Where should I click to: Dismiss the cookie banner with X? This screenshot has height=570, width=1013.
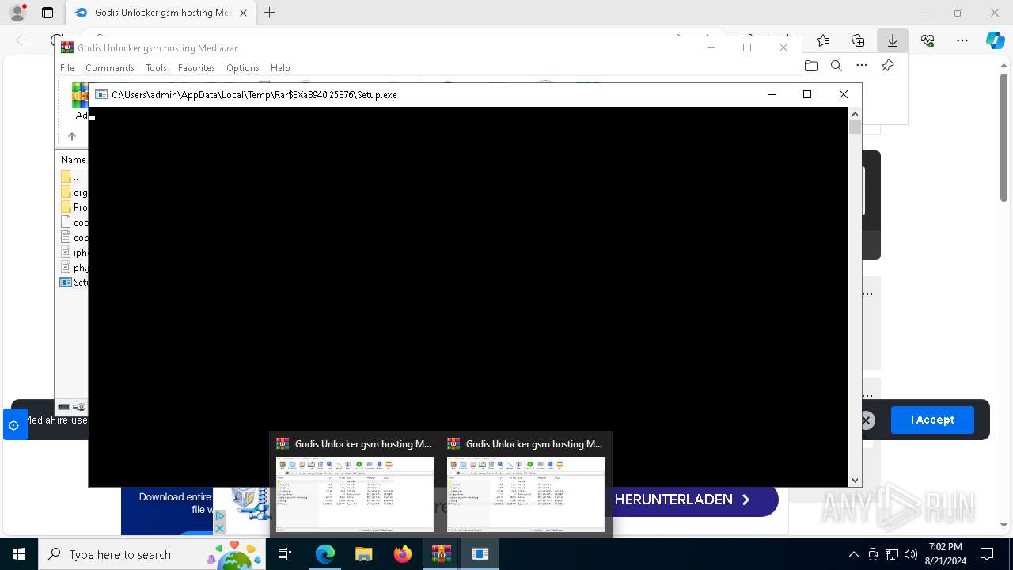click(867, 420)
